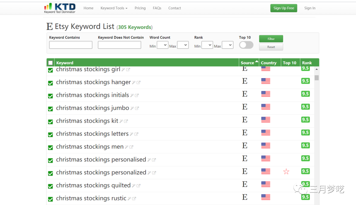
Task: Click Etsy source icon in 'christmas stockings letters' row
Action: pyautogui.click(x=245, y=132)
